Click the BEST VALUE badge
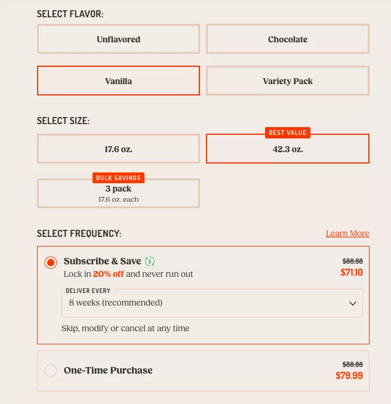Image resolution: width=391 pixels, height=404 pixels. [288, 133]
